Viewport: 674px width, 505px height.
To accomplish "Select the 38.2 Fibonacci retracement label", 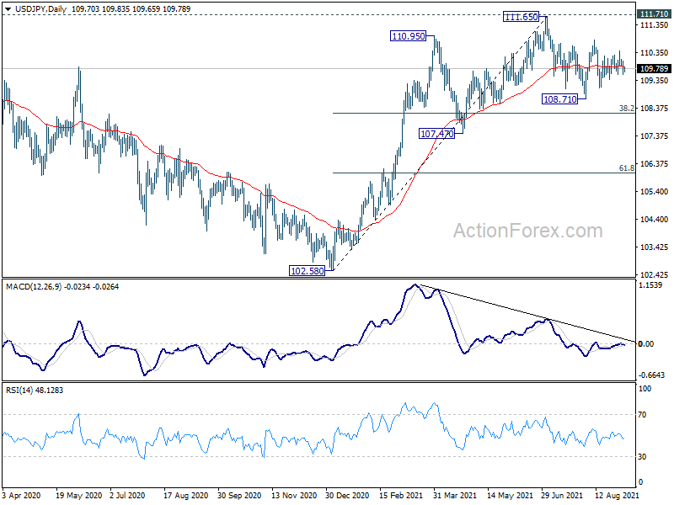I will click(x=626, y=109).
